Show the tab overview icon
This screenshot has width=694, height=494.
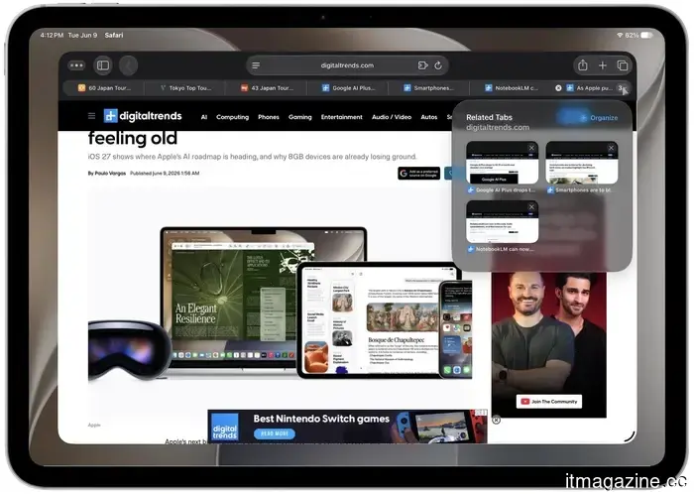(623, 65)
